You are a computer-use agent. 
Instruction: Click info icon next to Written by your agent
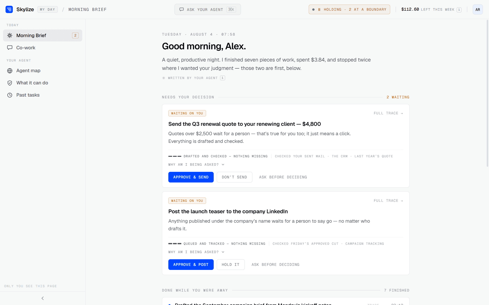223,78
